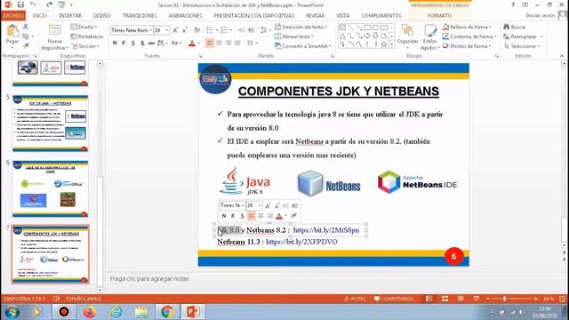Click the Restablecer button
Screen dimensions: 569x320
(x=87, y=36)
